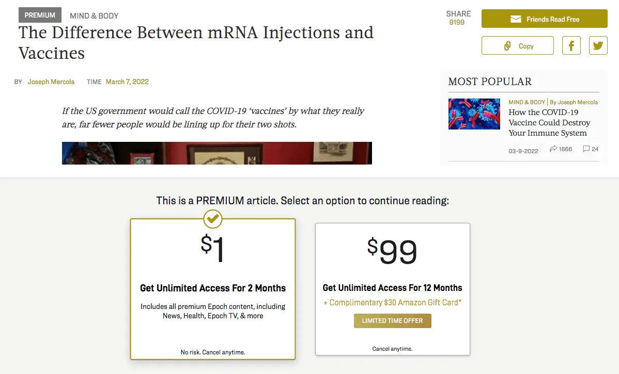Click the PREMIUM badge label
Viewport: 619px width, 374px height.
pyautogui.click(x=40, y=15)
